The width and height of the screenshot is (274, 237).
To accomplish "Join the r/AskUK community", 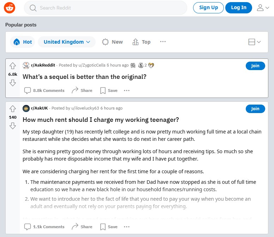I will (x=255, y=109).
